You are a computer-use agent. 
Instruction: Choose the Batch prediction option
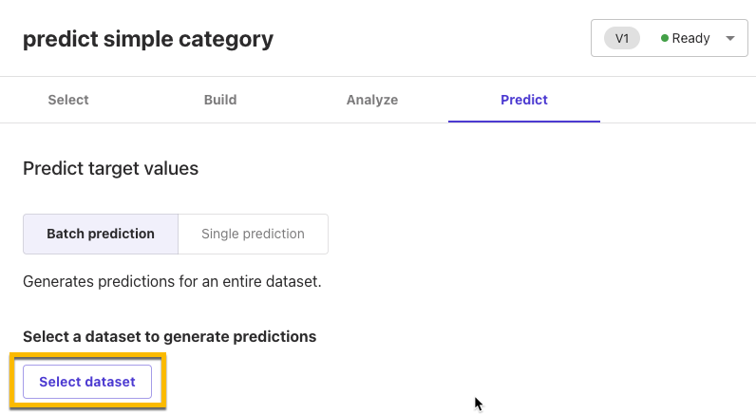101,234
